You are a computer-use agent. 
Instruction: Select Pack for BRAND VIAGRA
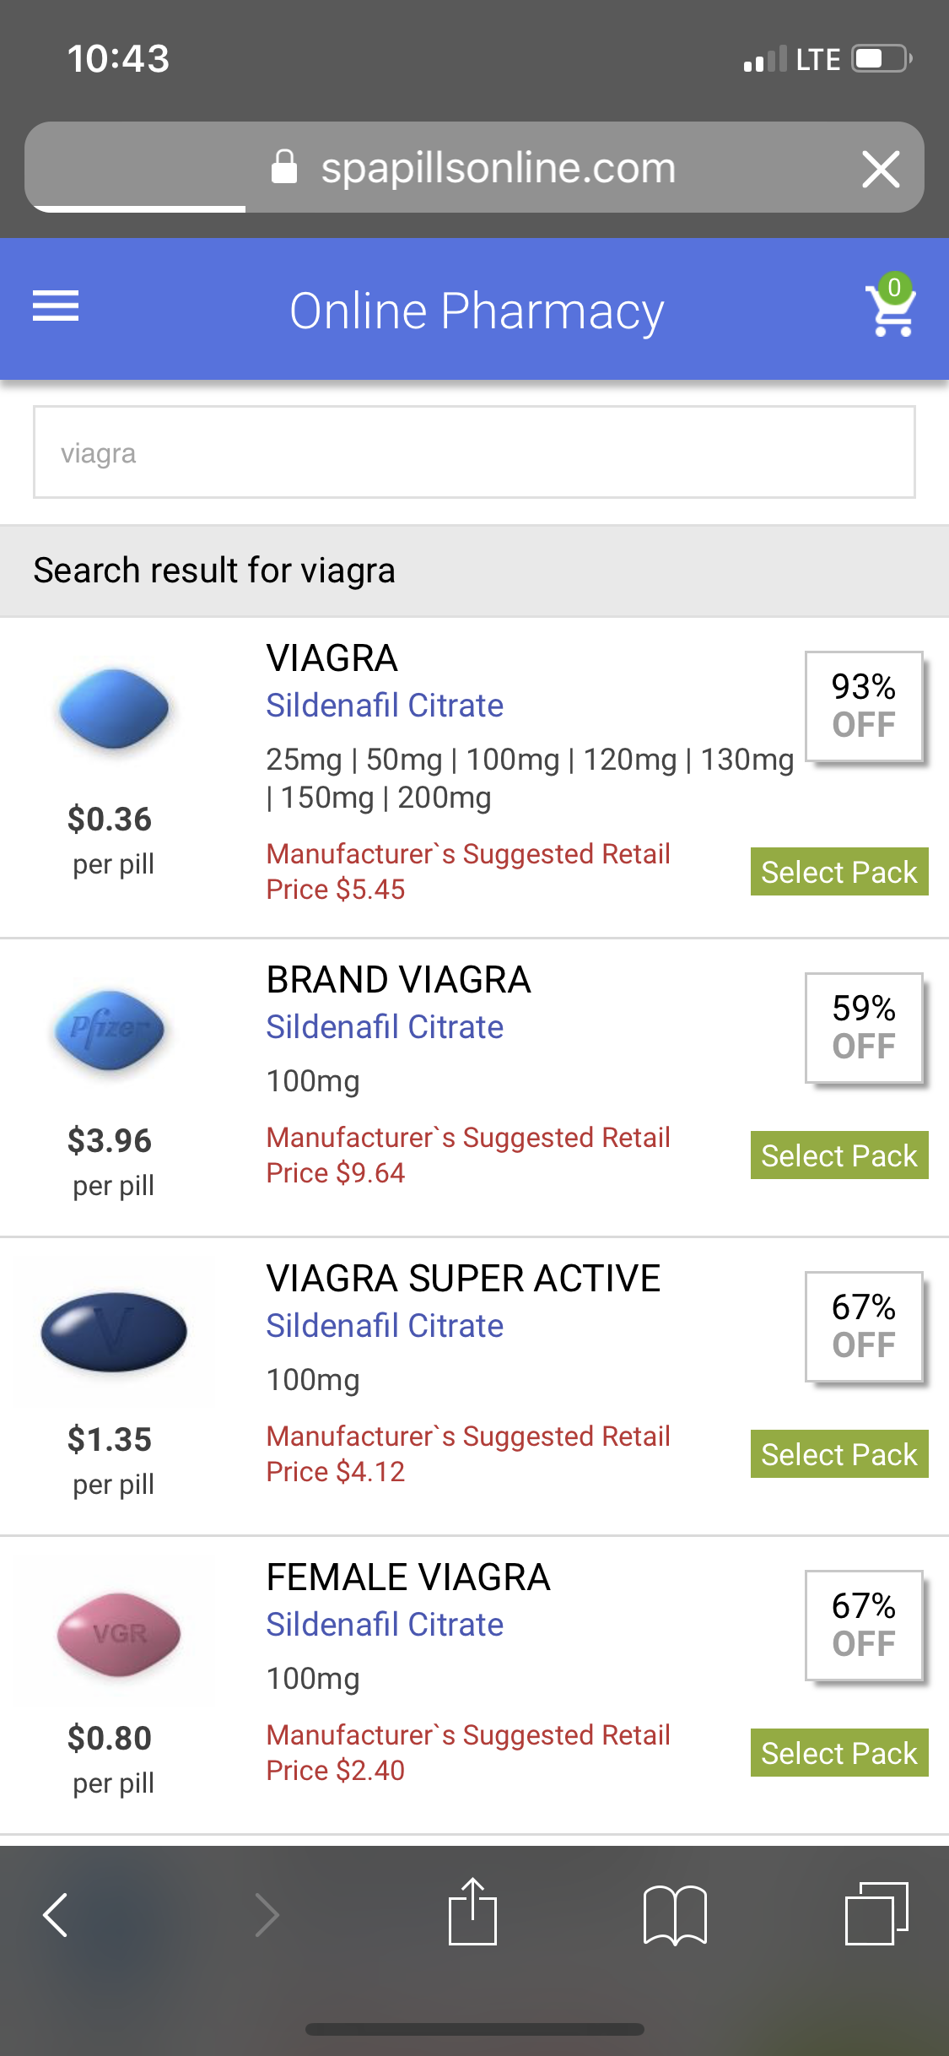tap(838, 1155)
